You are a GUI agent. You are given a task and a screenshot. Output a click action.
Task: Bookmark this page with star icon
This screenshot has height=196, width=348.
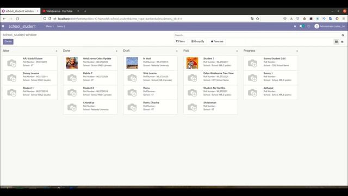257,19
